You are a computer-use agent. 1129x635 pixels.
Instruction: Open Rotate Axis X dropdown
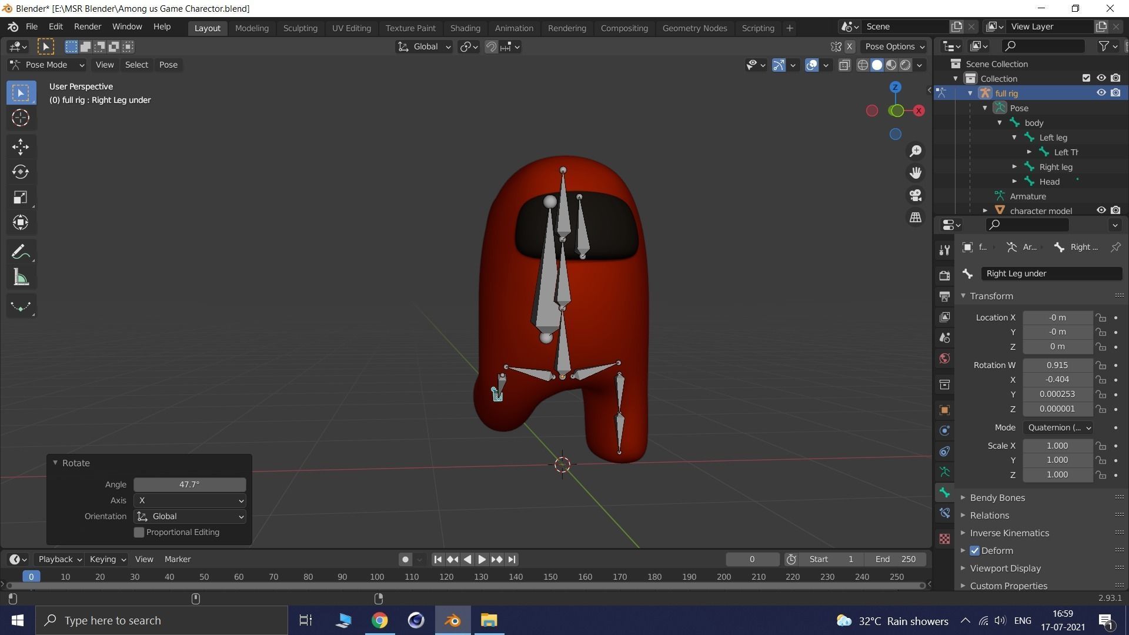coord(189,500)
